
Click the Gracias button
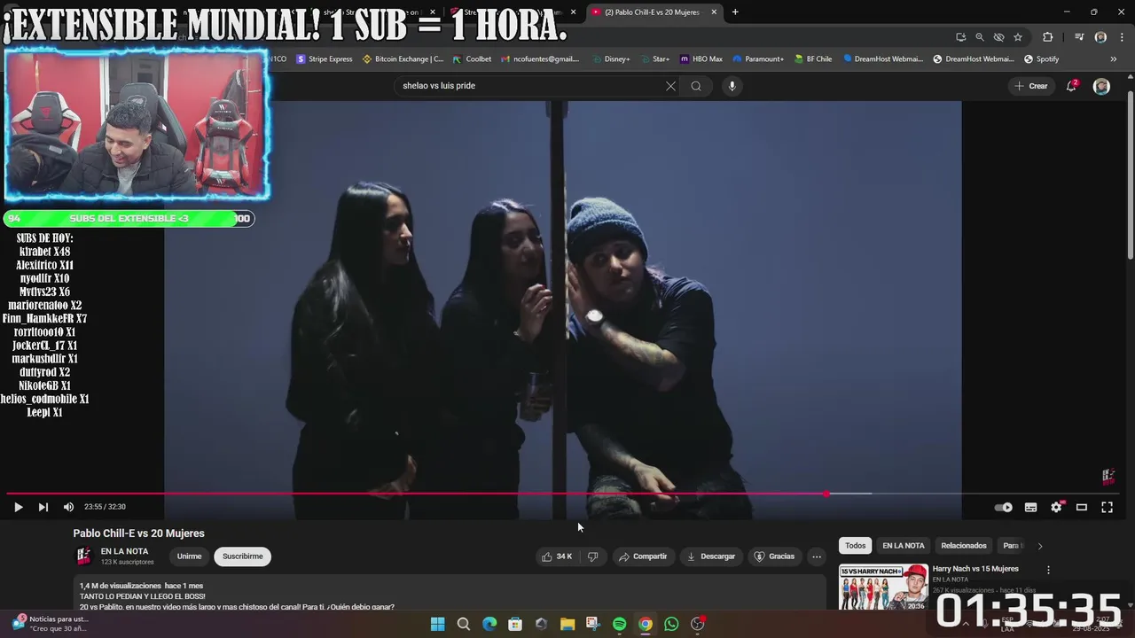click(774, 556)
